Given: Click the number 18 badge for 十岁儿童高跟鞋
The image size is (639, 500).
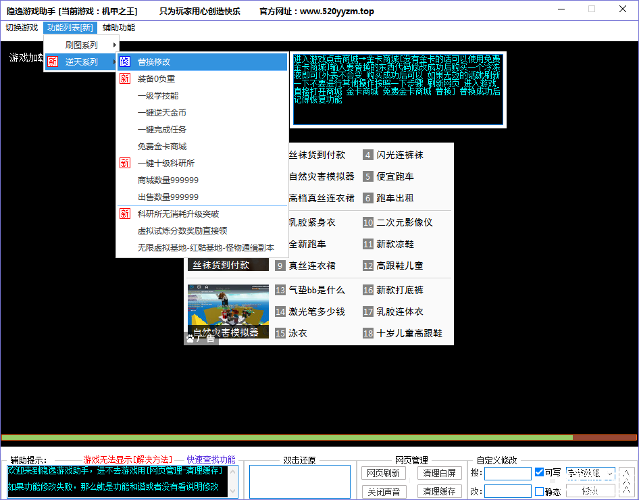Looking at the screenshot, I should pyautogui.click(x=368, y=333).
